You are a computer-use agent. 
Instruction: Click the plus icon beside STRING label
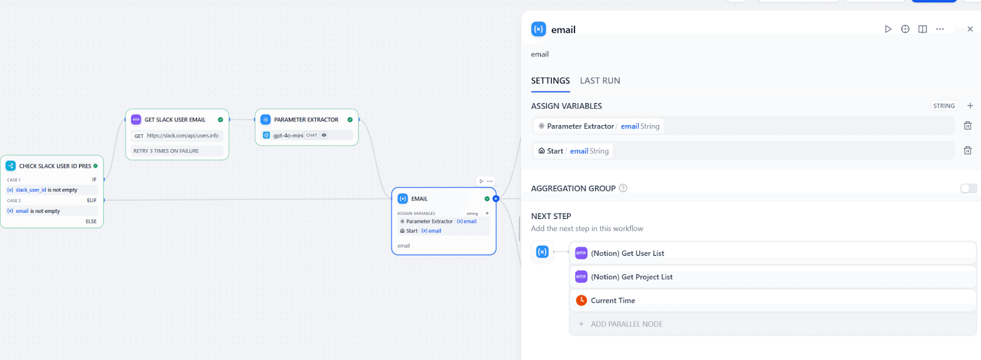click(970, 106)
